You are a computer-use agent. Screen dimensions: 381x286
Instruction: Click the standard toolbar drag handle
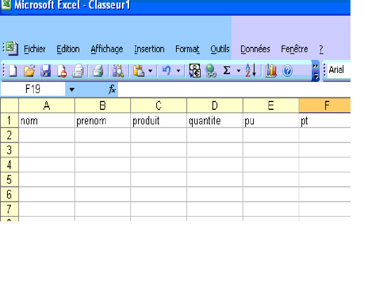pyautogui.click(x=4, y=70)
